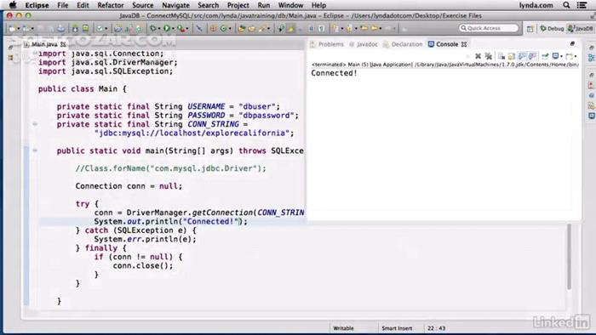Click the Next Annotation toolbar icon

click(336, 28)
